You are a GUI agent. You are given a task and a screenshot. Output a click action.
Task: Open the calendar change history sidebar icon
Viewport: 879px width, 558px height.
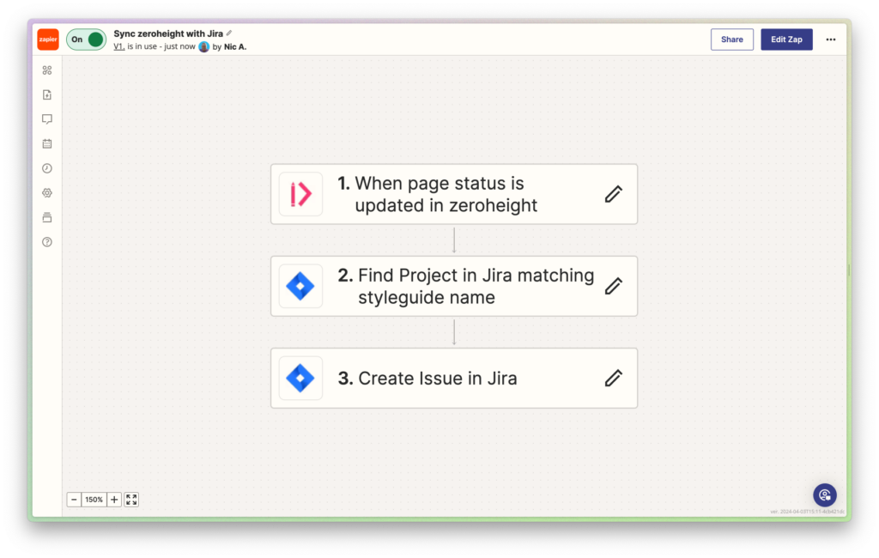47,143
